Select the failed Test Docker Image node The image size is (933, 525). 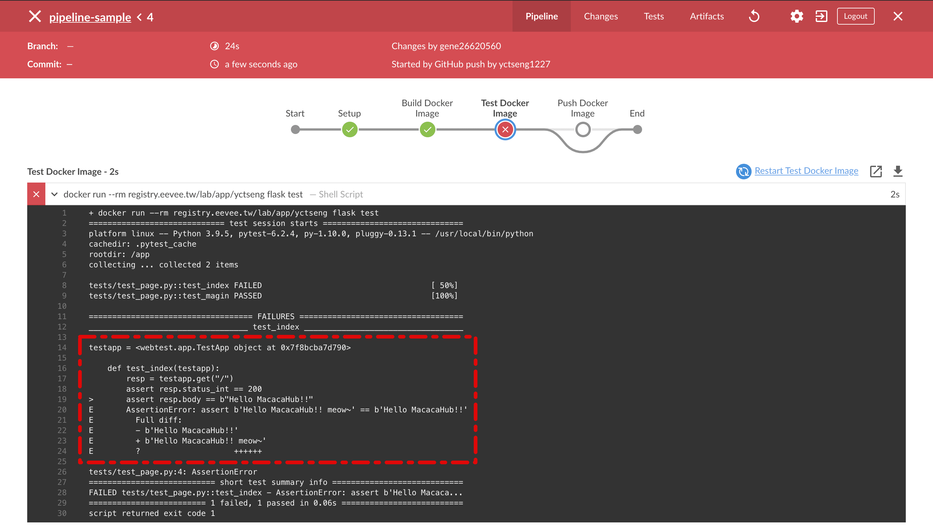pyautogui.click(x=505, y=129)
